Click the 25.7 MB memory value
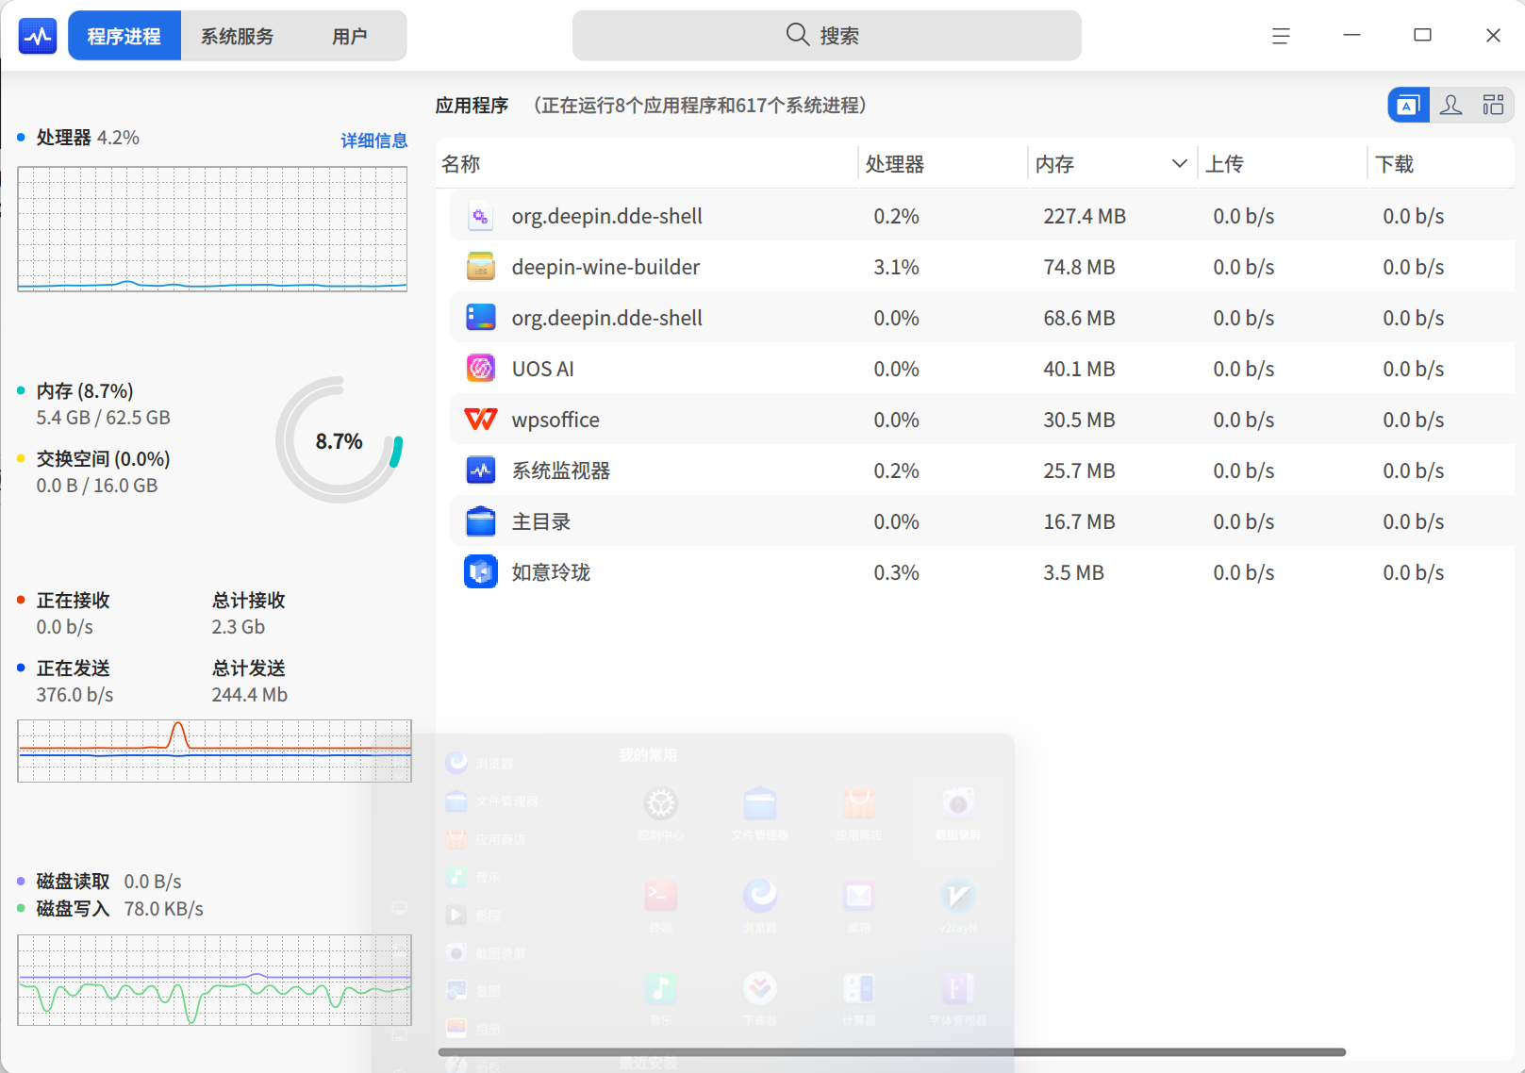 (x=1079, y=471)
